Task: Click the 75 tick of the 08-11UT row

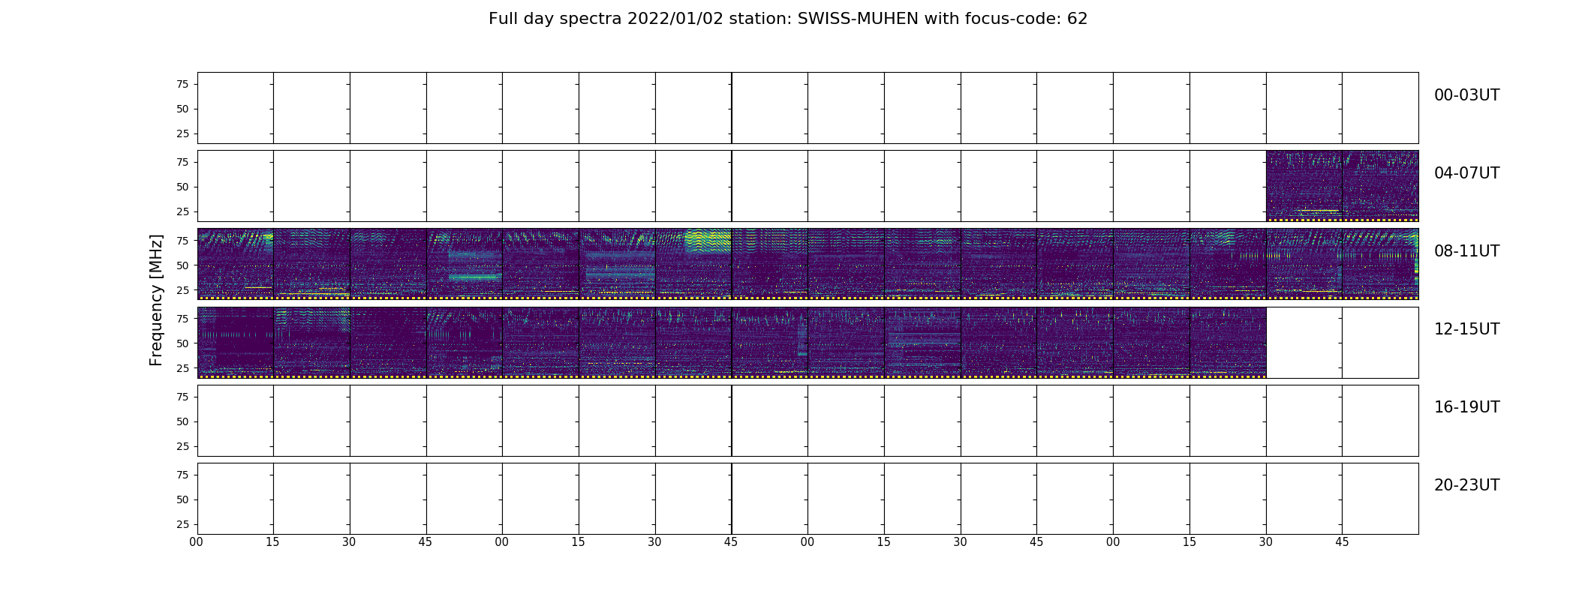Action: [x=182, y=240]
